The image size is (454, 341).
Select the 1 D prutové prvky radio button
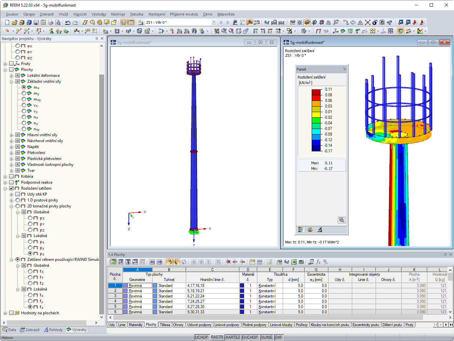18,200
